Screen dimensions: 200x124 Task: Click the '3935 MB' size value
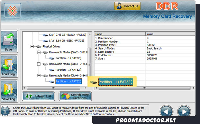point(152,59)
